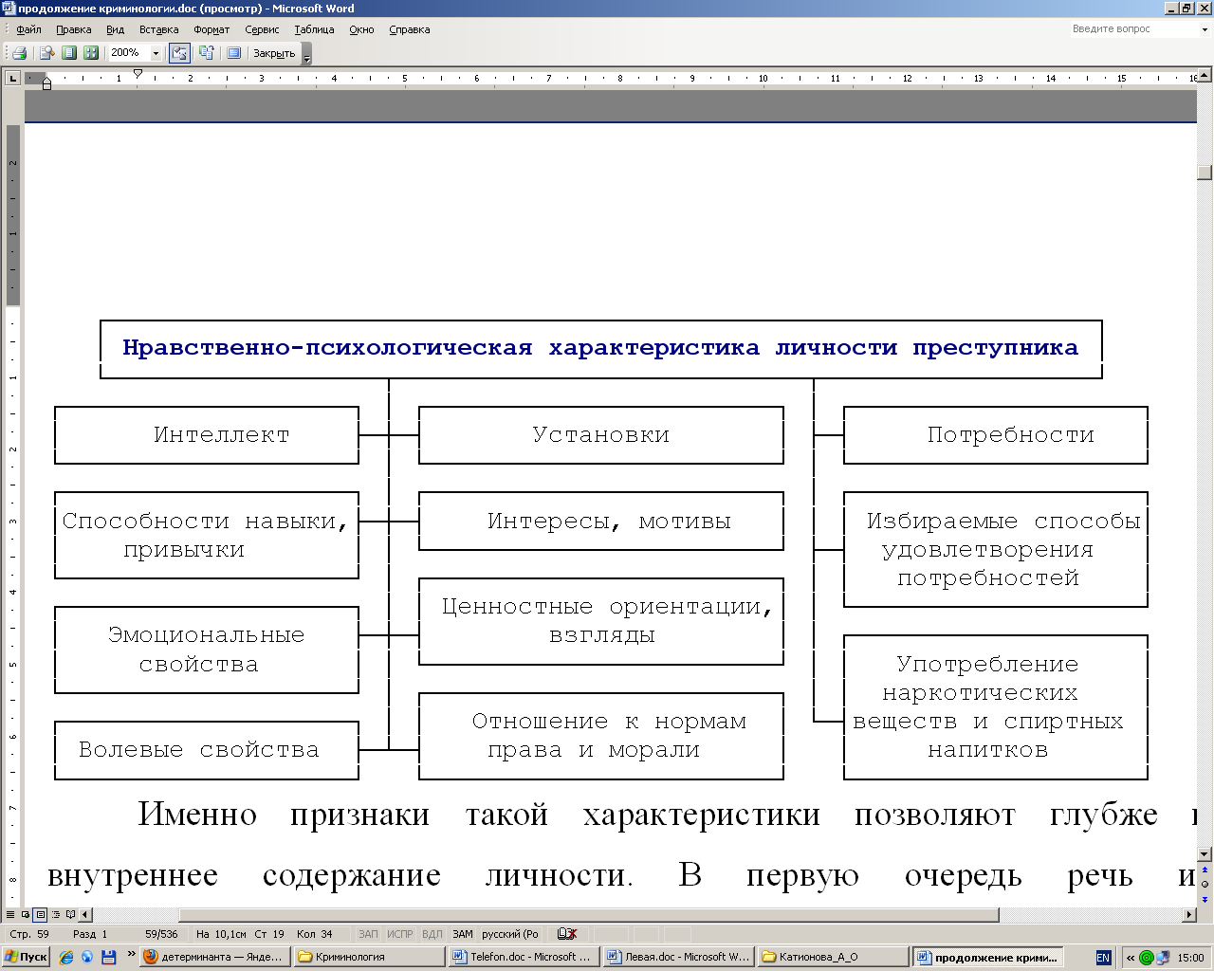Open the Вид menu

coord(115,29)
